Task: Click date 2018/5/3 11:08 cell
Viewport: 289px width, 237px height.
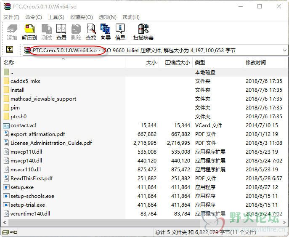Action: pos(264,143)
